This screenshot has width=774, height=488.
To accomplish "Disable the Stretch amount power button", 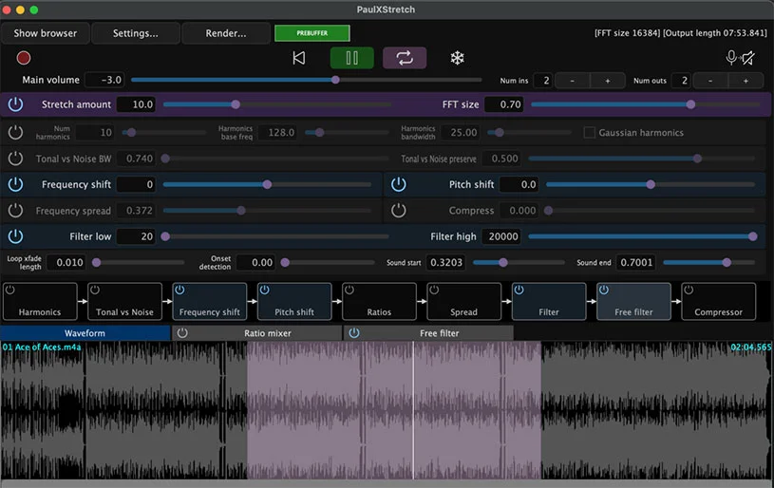I will 15,104.
